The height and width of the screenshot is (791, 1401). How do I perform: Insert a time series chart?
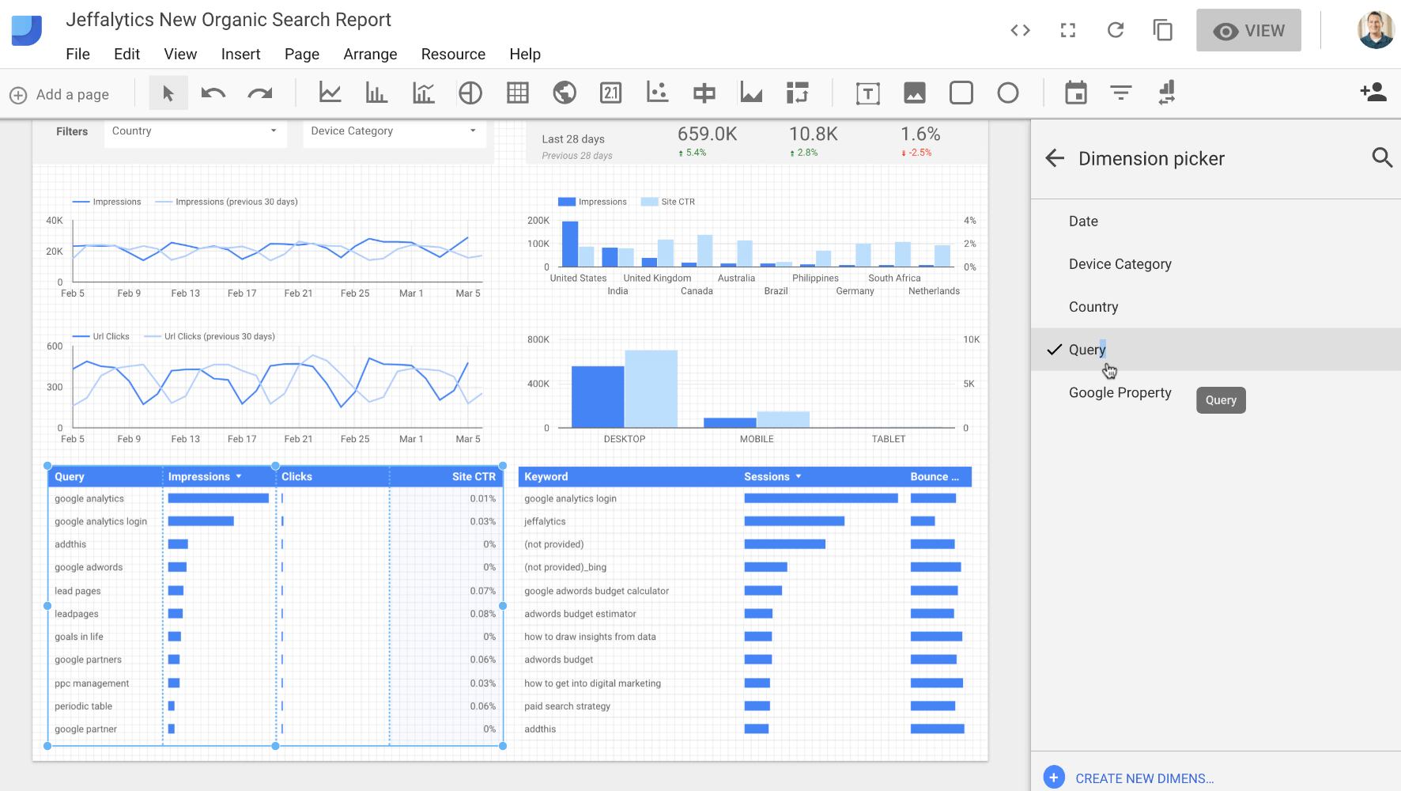coord(330,93)
